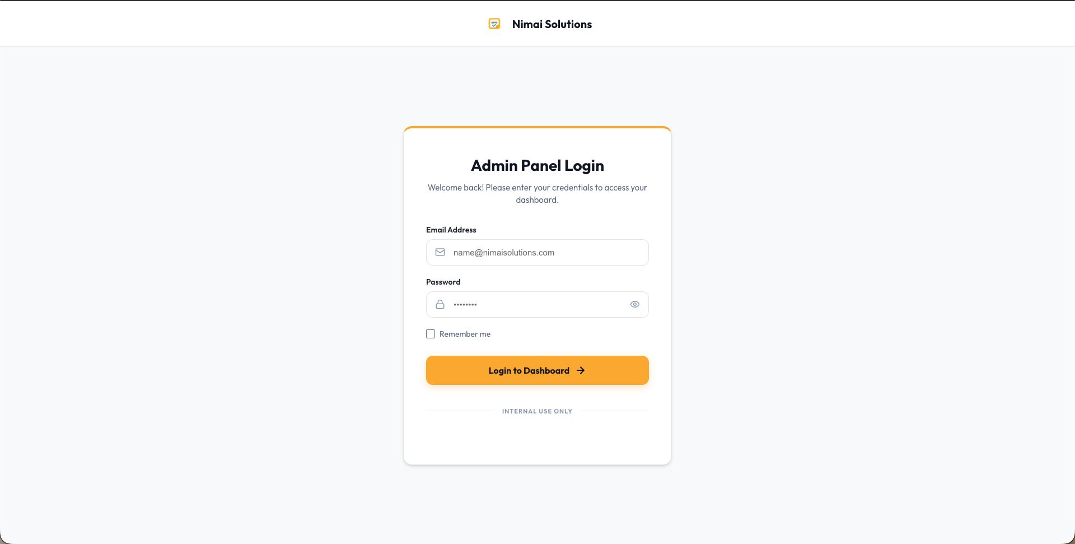The width and height of the screenshot is (1075, 544).
Task: Focus the Password input field
Action: 549,305
